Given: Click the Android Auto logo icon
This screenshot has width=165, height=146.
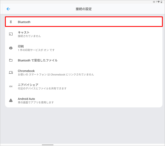Looking at the screenshot, I should tap(11, 101).
